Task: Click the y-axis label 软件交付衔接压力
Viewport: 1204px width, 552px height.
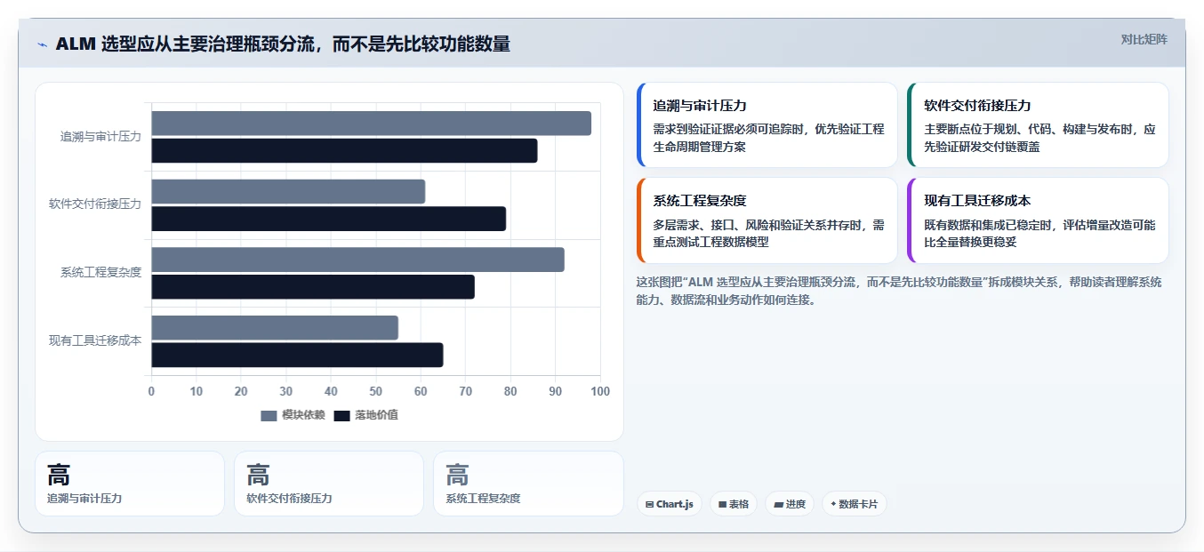Action: click(x=95, y=204)
